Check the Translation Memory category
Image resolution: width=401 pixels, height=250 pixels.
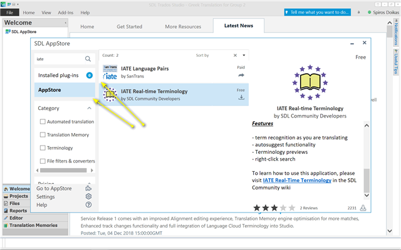point(43,135)
